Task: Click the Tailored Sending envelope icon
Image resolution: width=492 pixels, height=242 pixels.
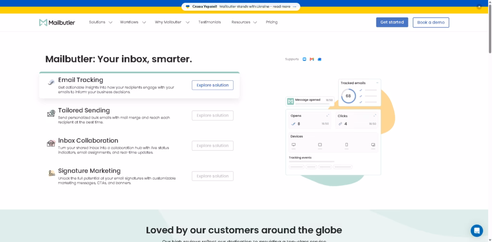Action: click(51, 113)
